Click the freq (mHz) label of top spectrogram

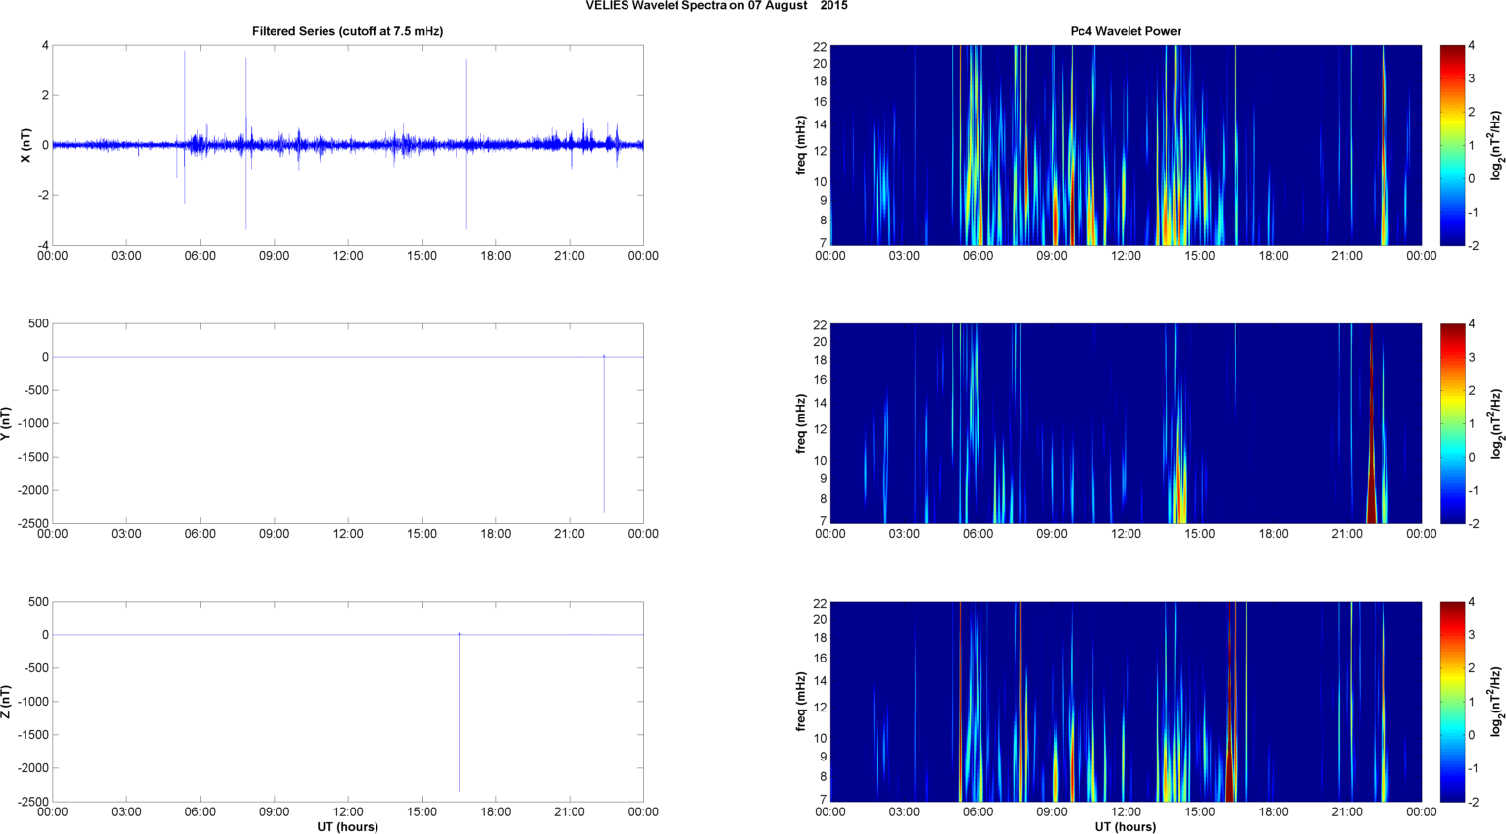click(x=801, y=145)
